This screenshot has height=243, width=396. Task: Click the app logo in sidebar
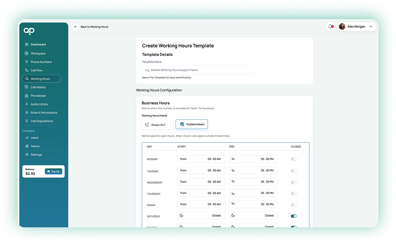coord(29,31)
